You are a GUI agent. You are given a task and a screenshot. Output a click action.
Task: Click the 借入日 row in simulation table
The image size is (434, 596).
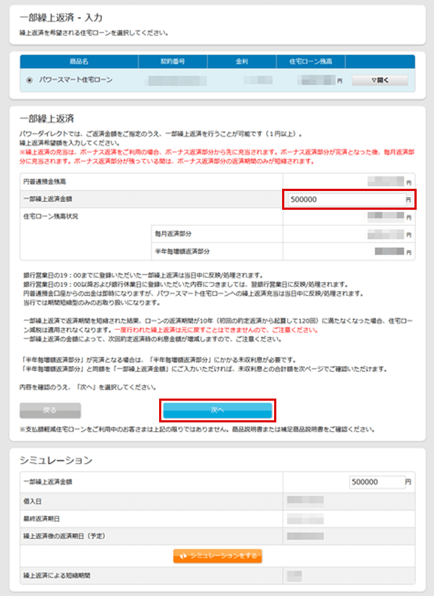point(33,501)
